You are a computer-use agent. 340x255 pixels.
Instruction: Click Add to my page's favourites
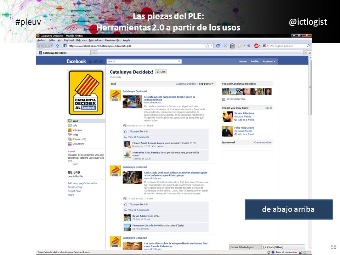83,183
